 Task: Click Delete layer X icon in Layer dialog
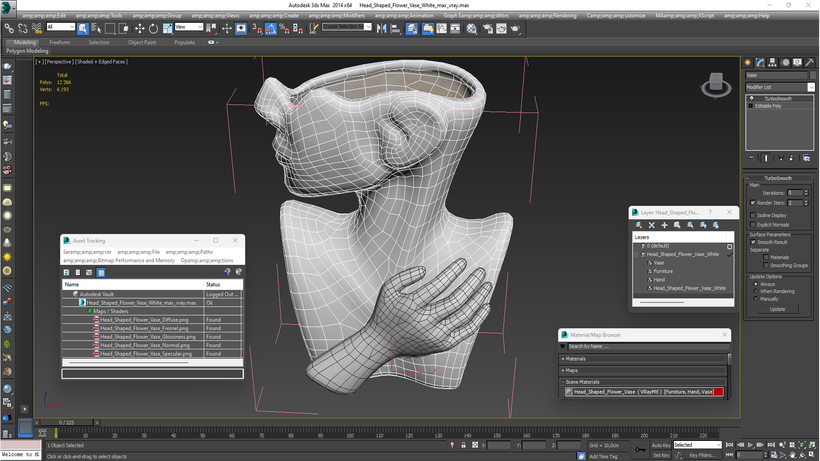pyautogui.click(x=652, y=225)
